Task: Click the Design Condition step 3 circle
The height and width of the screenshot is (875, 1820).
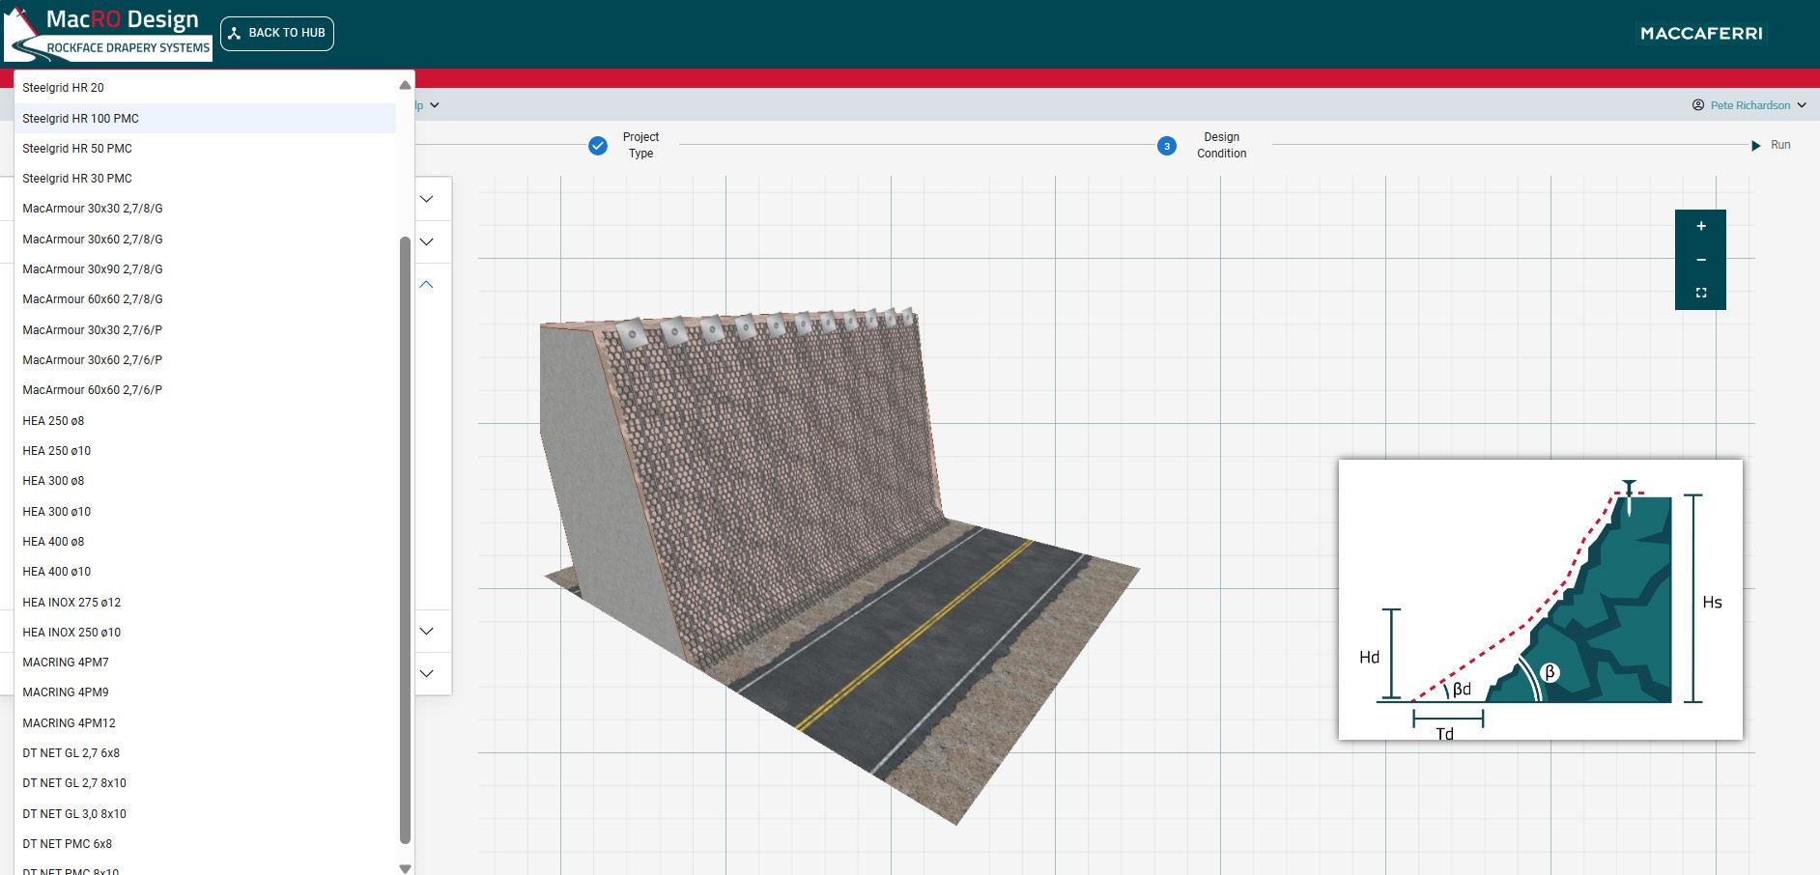Action: click(x=1167, y=146)
